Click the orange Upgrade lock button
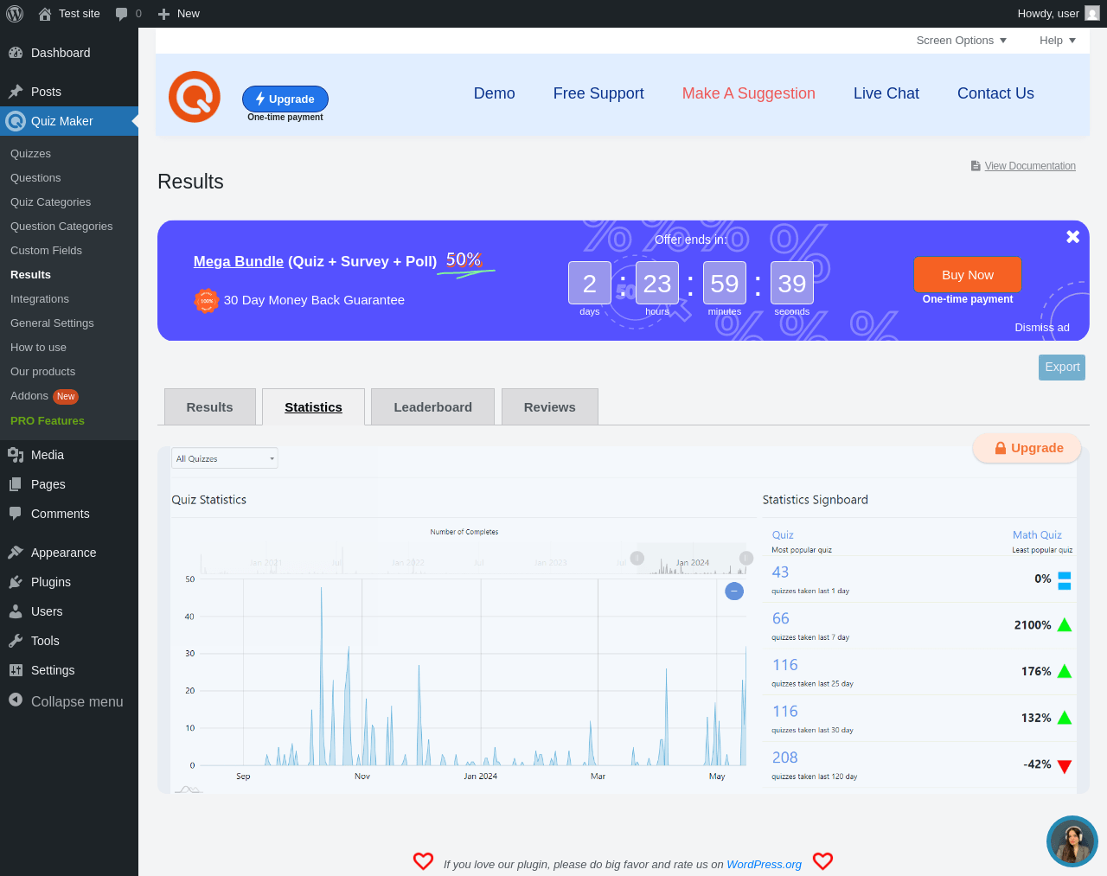The width and height of the screenshot is (1107, 876). click(1027, 448)
